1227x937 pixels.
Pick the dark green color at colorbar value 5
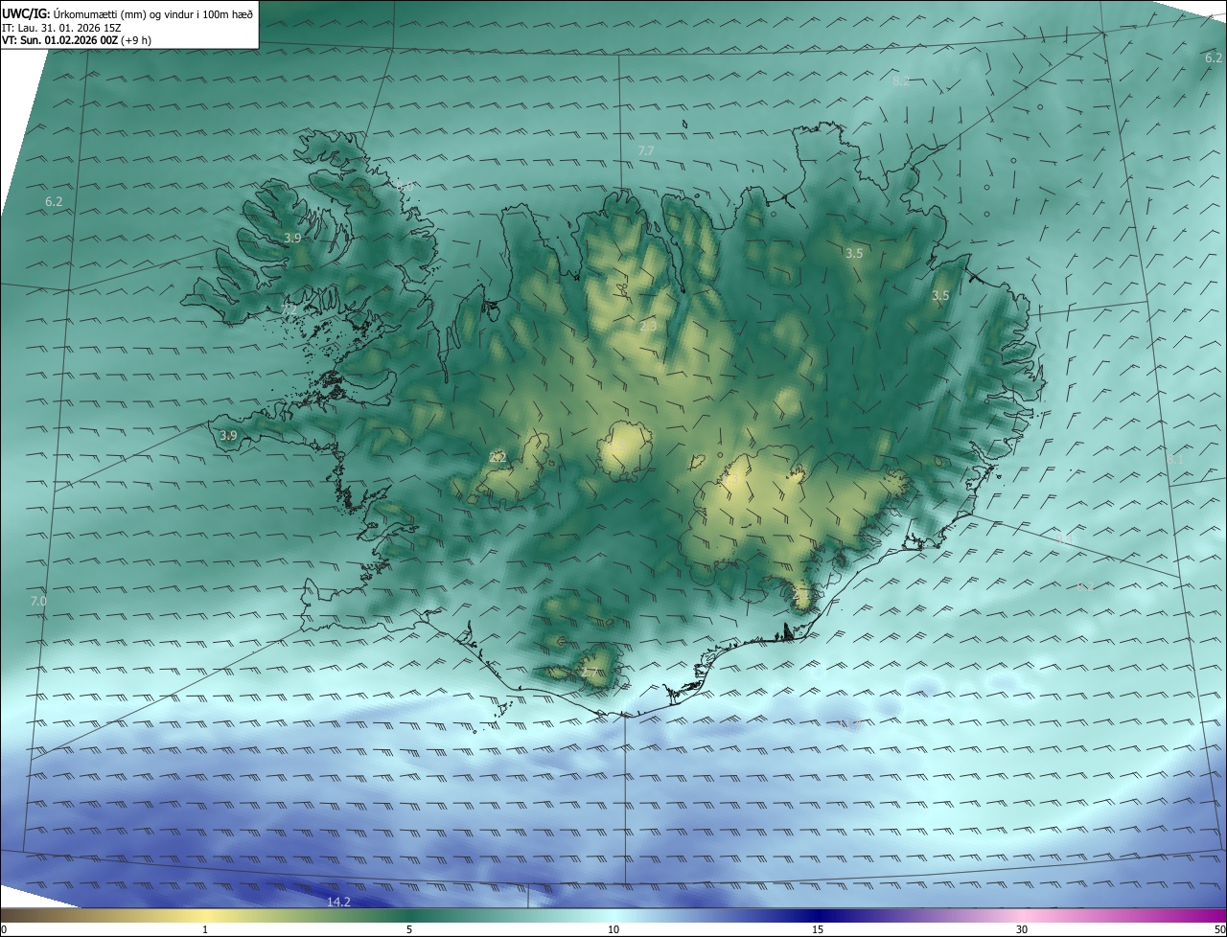(x=409, y=915)
